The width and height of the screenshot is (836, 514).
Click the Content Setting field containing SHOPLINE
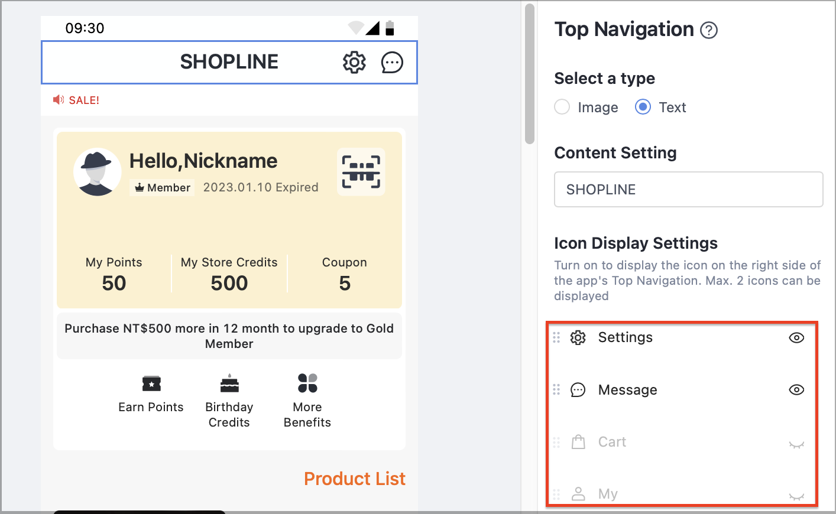click(x=689, y=190)
